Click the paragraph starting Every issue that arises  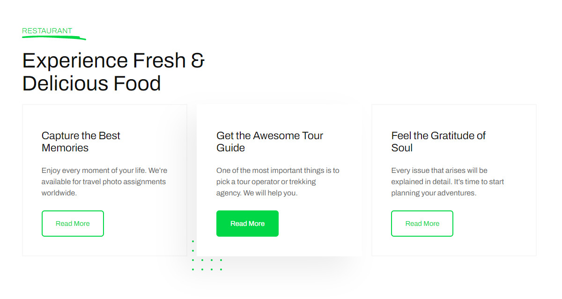[x=447, y=182]
